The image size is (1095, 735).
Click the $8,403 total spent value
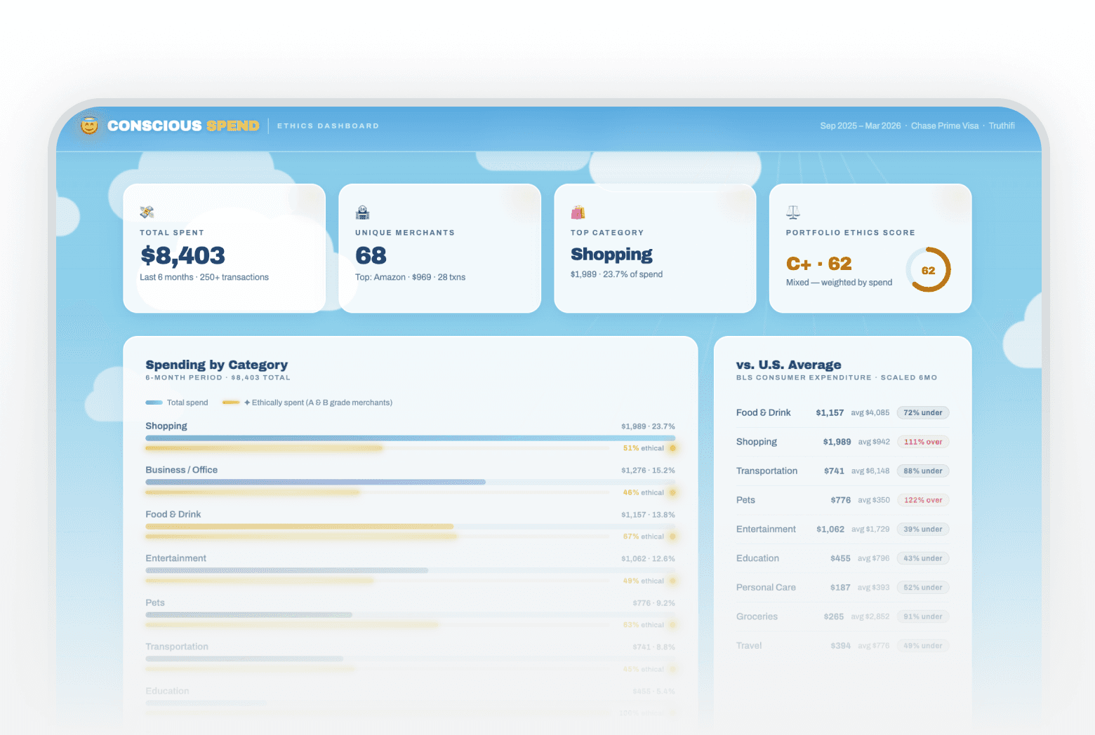[x=182, y=255]
